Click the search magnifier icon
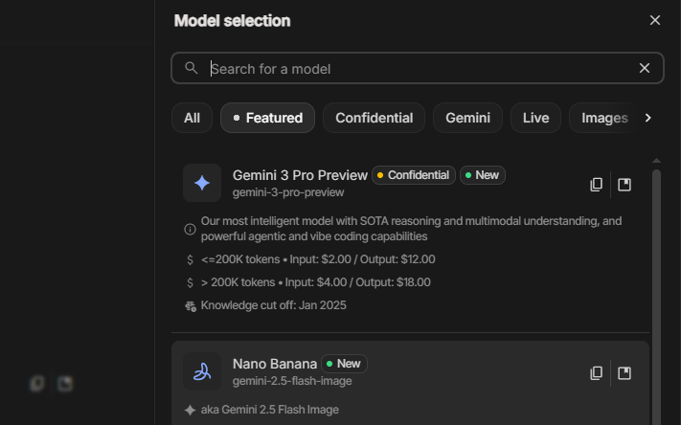 tap(192, 68)
